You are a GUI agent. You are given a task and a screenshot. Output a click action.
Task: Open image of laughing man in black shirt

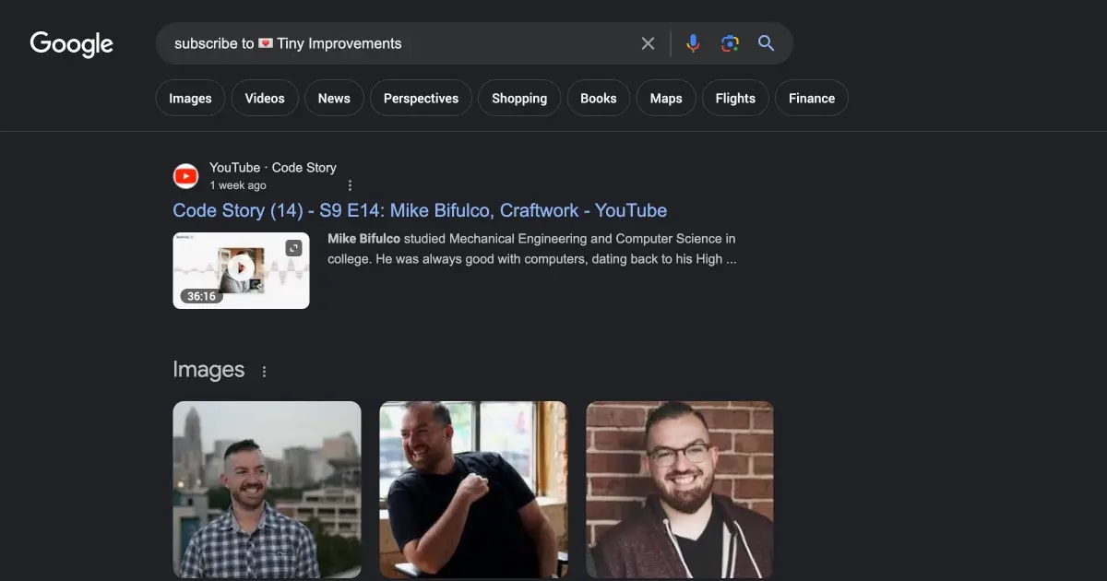tap(473, 490)
